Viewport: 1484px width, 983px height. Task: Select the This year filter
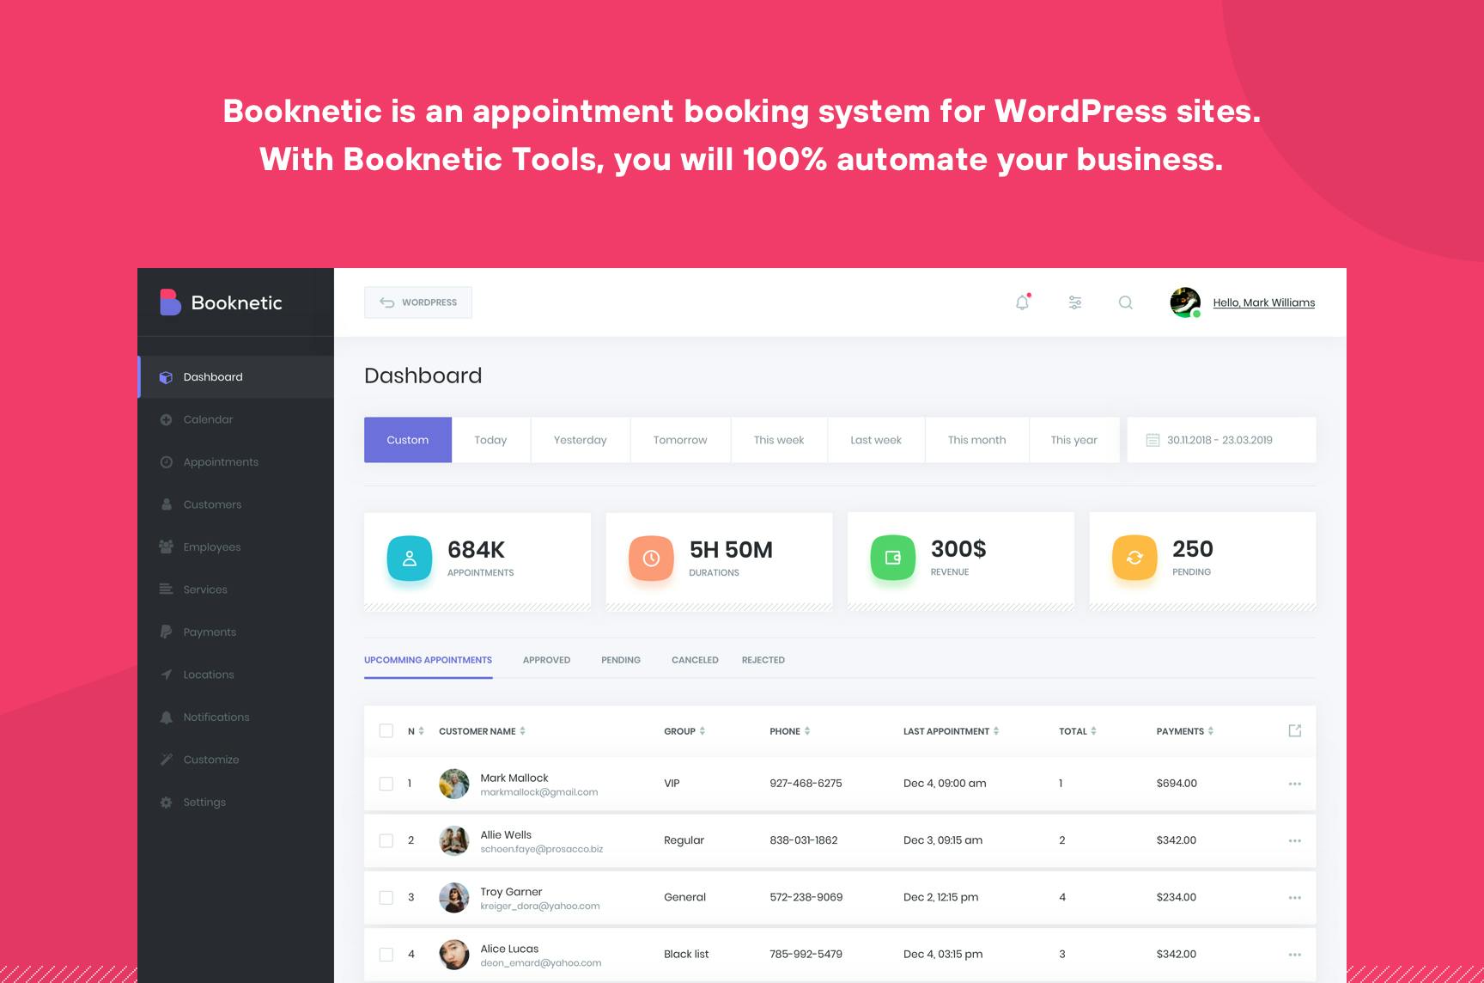(1074, 440)
